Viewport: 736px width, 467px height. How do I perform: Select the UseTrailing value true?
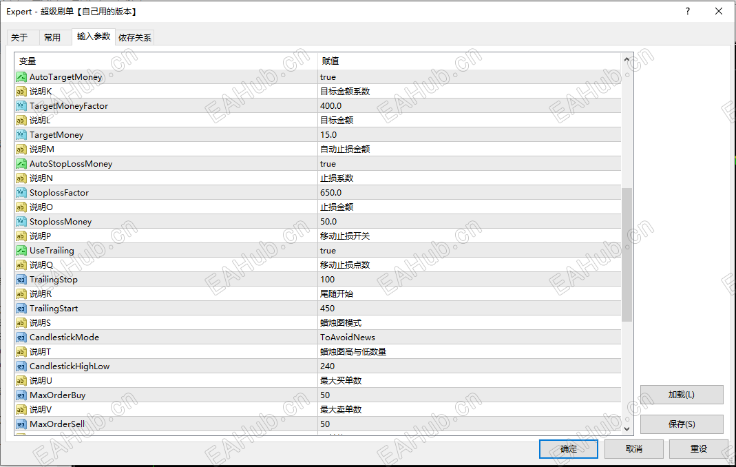pos(470,251)
